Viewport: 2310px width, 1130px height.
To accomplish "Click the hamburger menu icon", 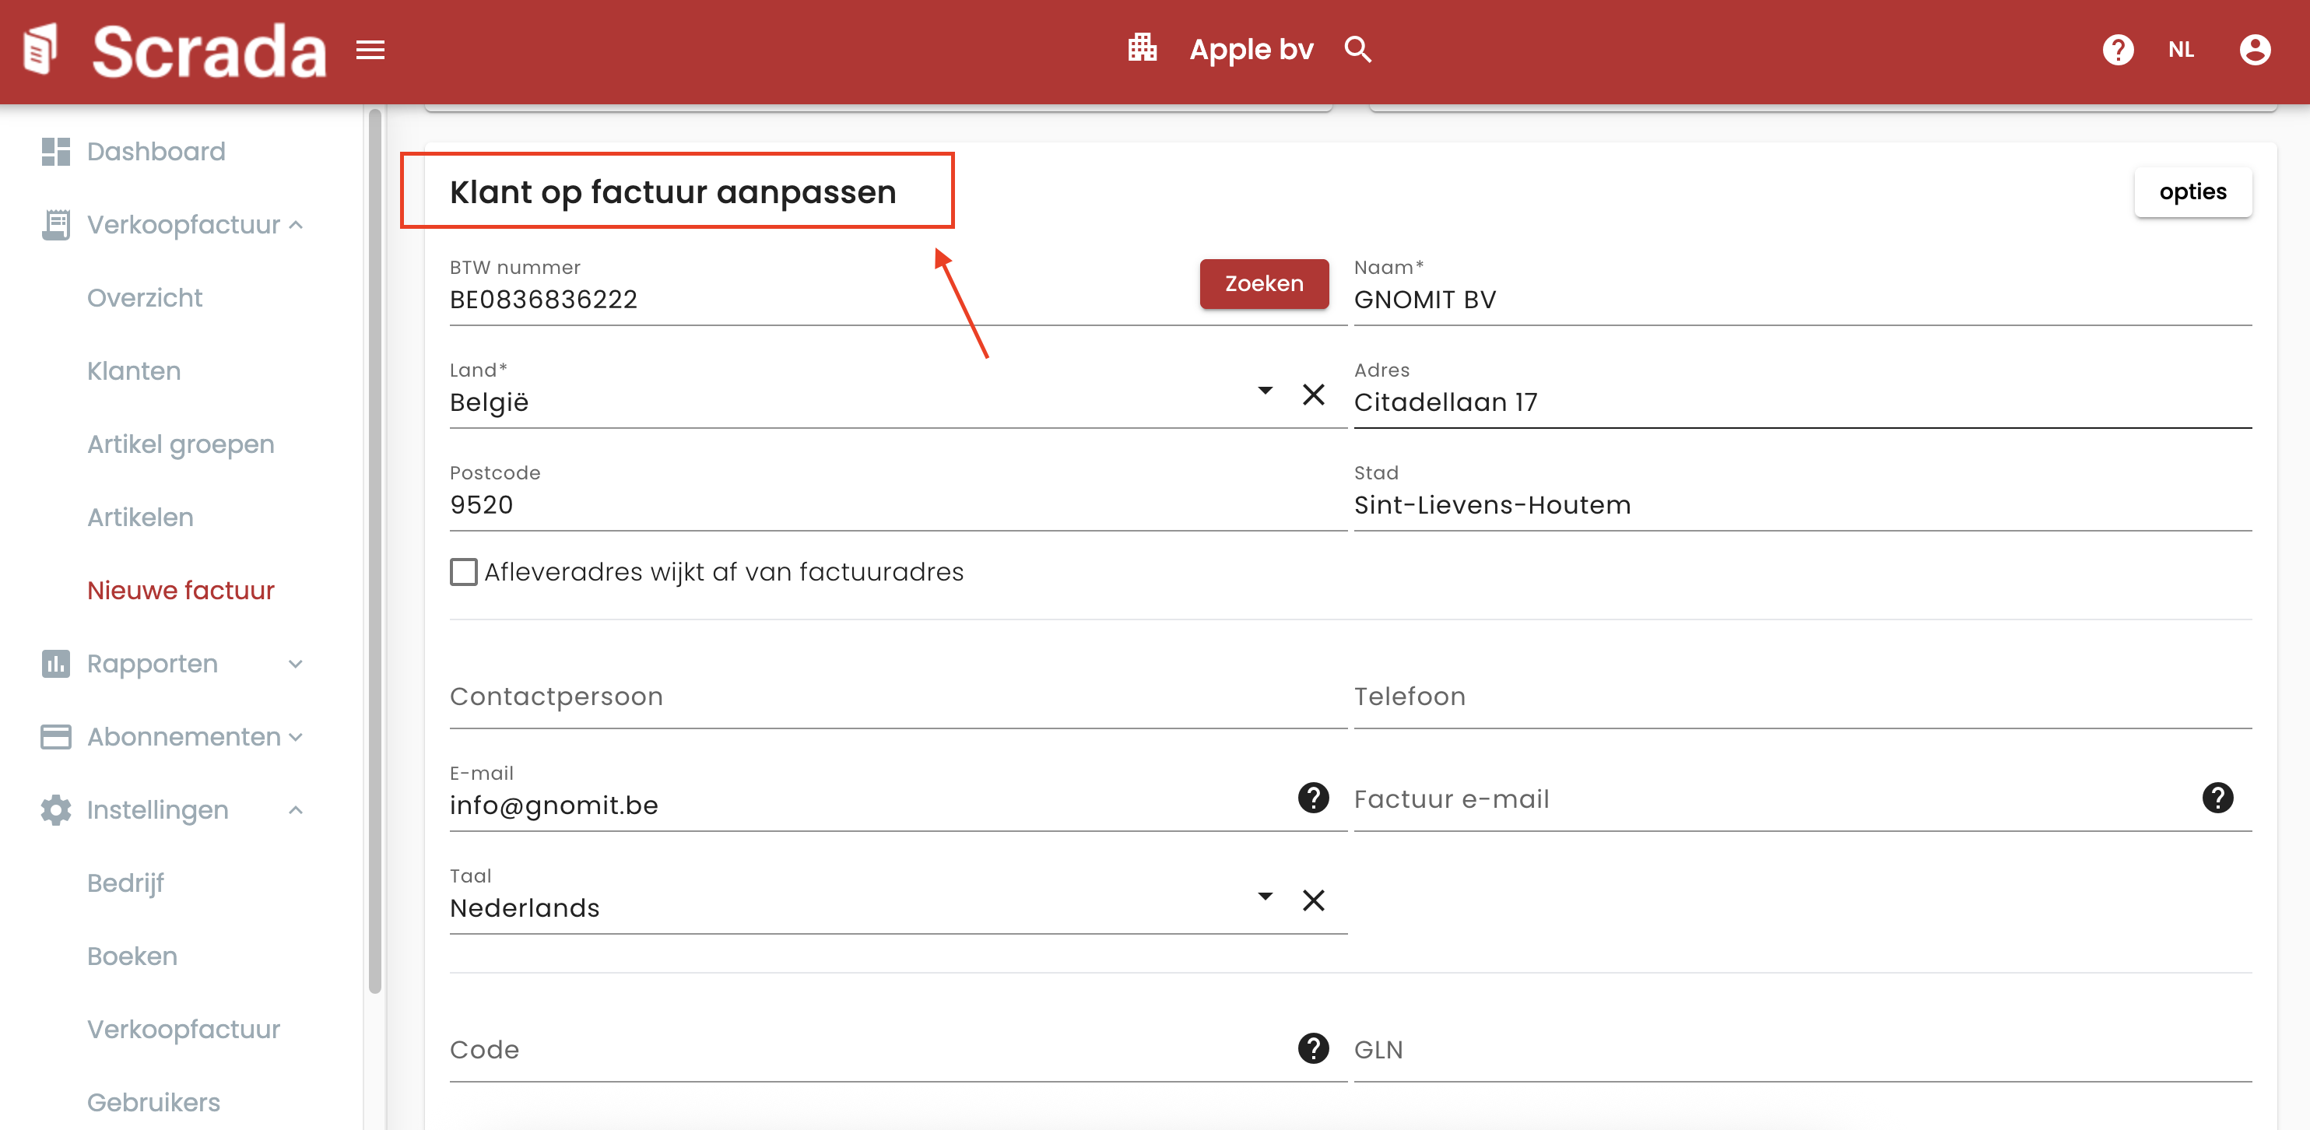I will pyautogui.click(x=370, y=51).
